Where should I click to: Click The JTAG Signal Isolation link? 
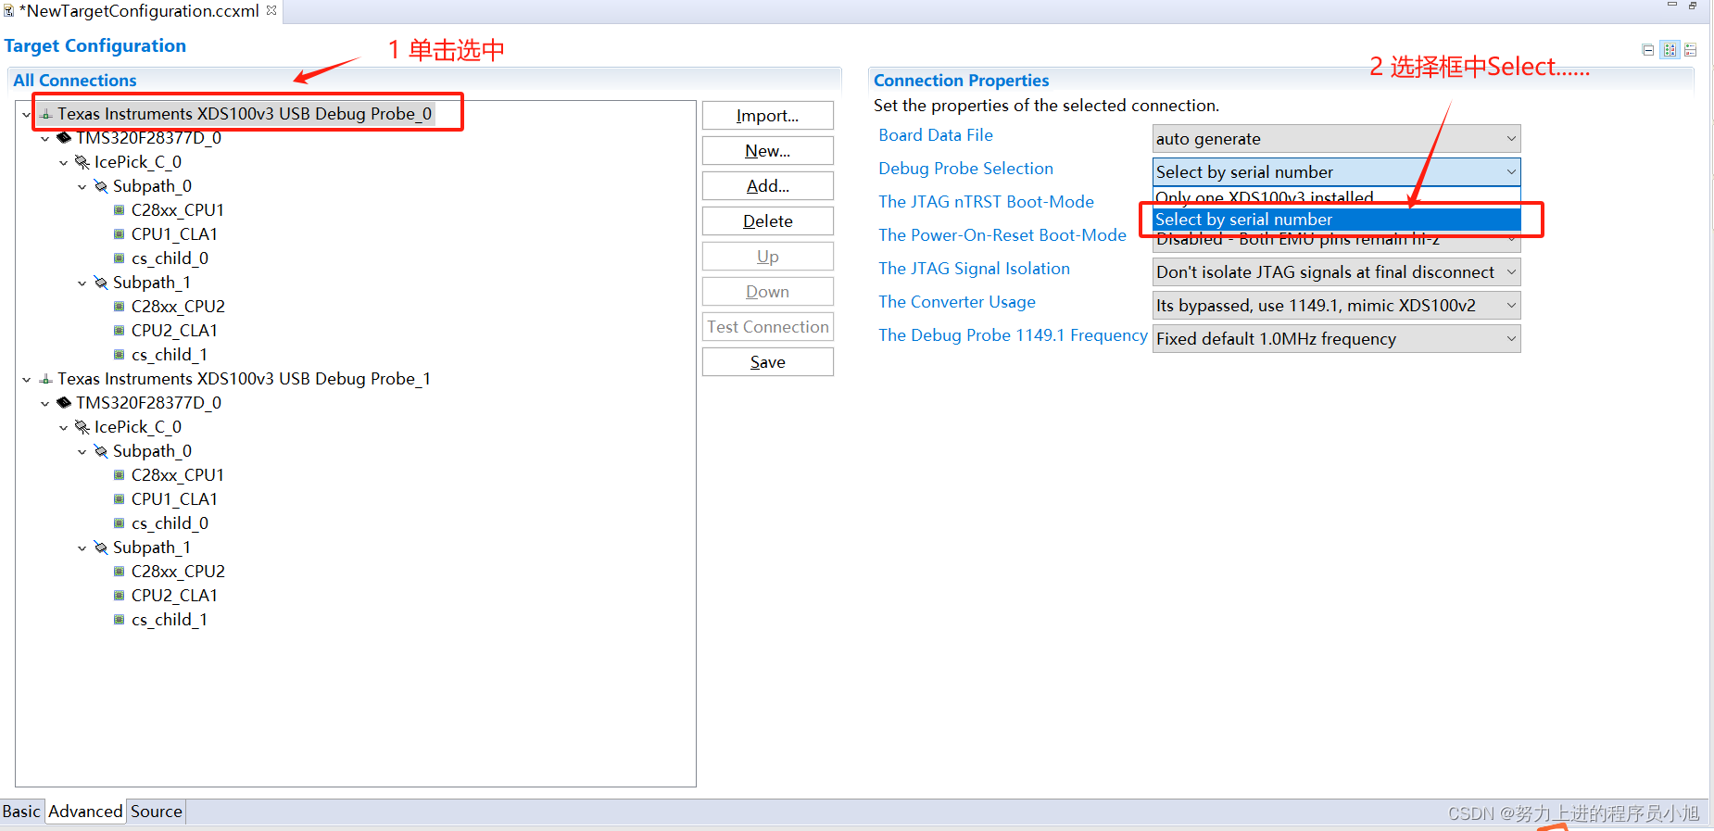tap(975, 269)
